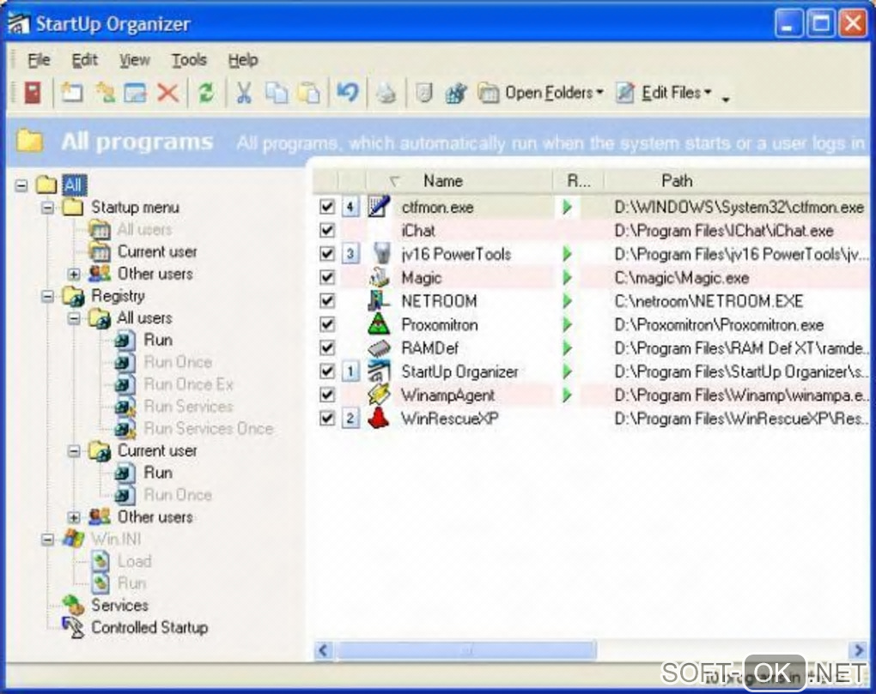Disable the Magic startup checkbox
The width and height of the screenshot is (876, 694).
pos(327,277)
